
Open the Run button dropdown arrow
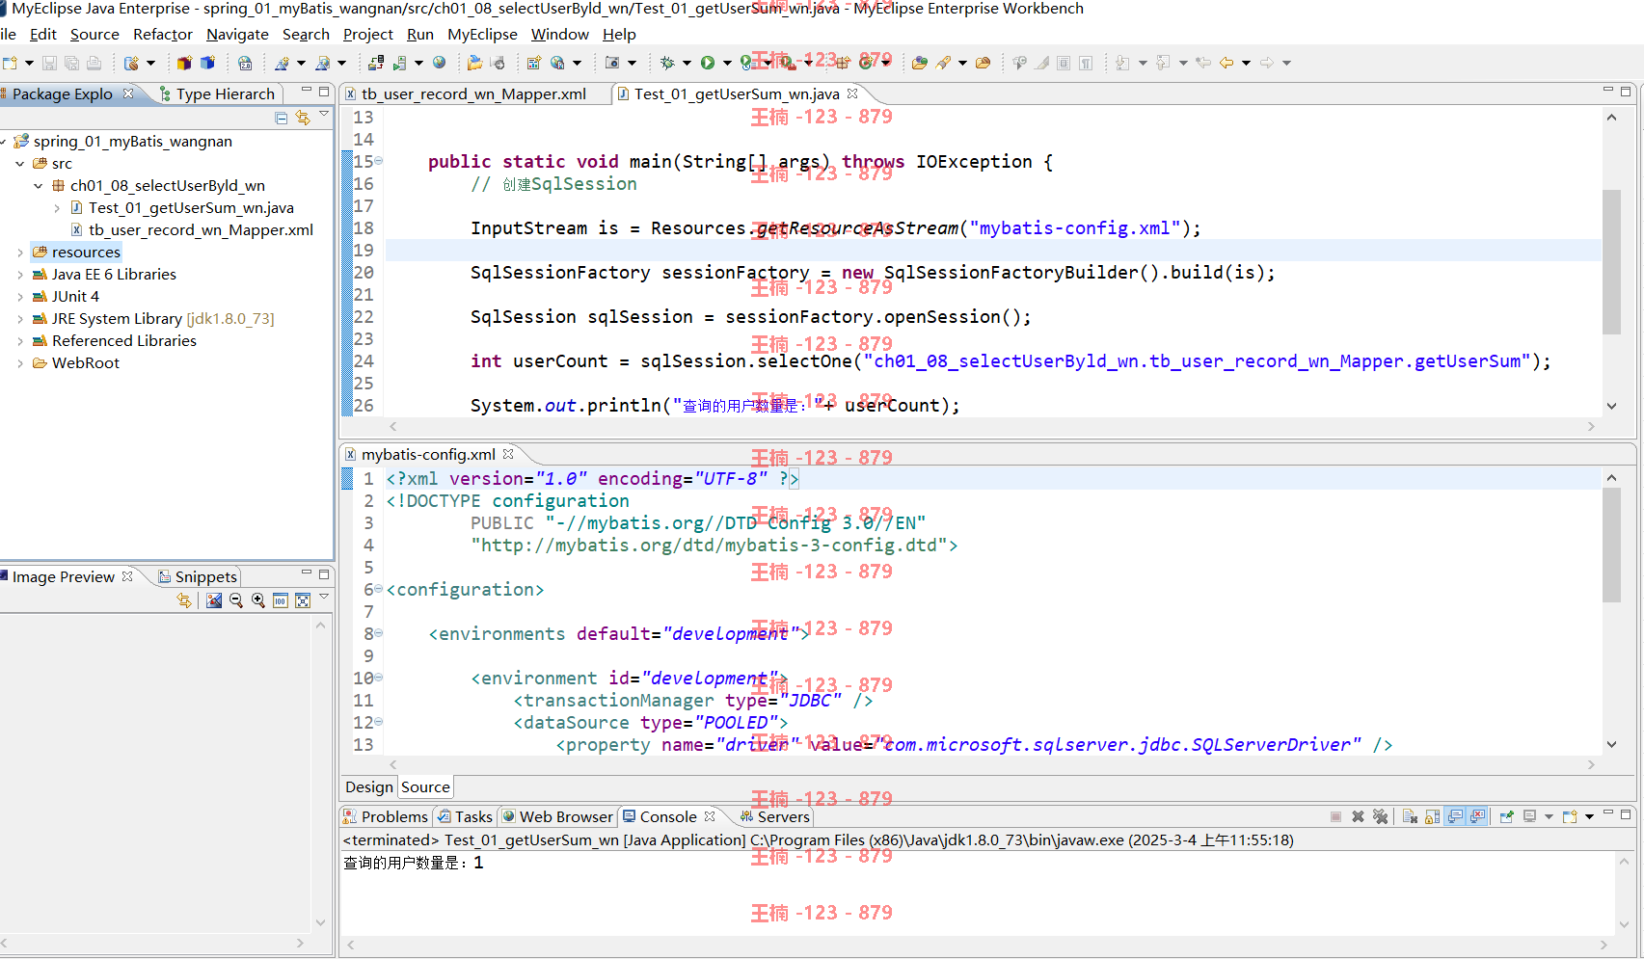(727, 63)
